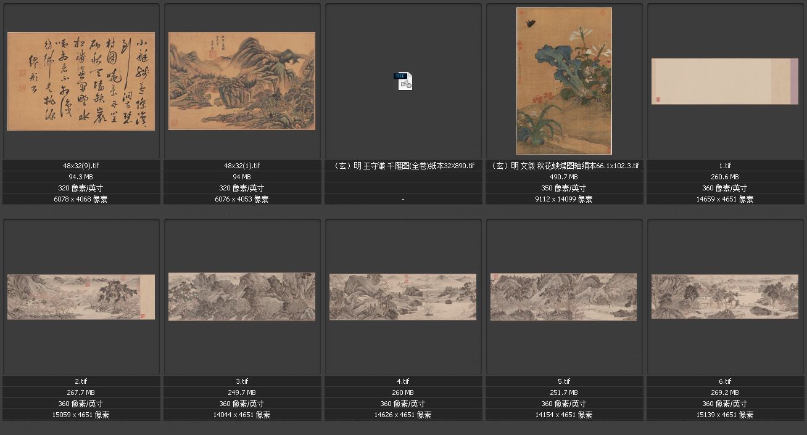Select the scroll thumbnail image above 5.tif
The height and width of the screenshot is (435, 807).
tap(563, 297)
